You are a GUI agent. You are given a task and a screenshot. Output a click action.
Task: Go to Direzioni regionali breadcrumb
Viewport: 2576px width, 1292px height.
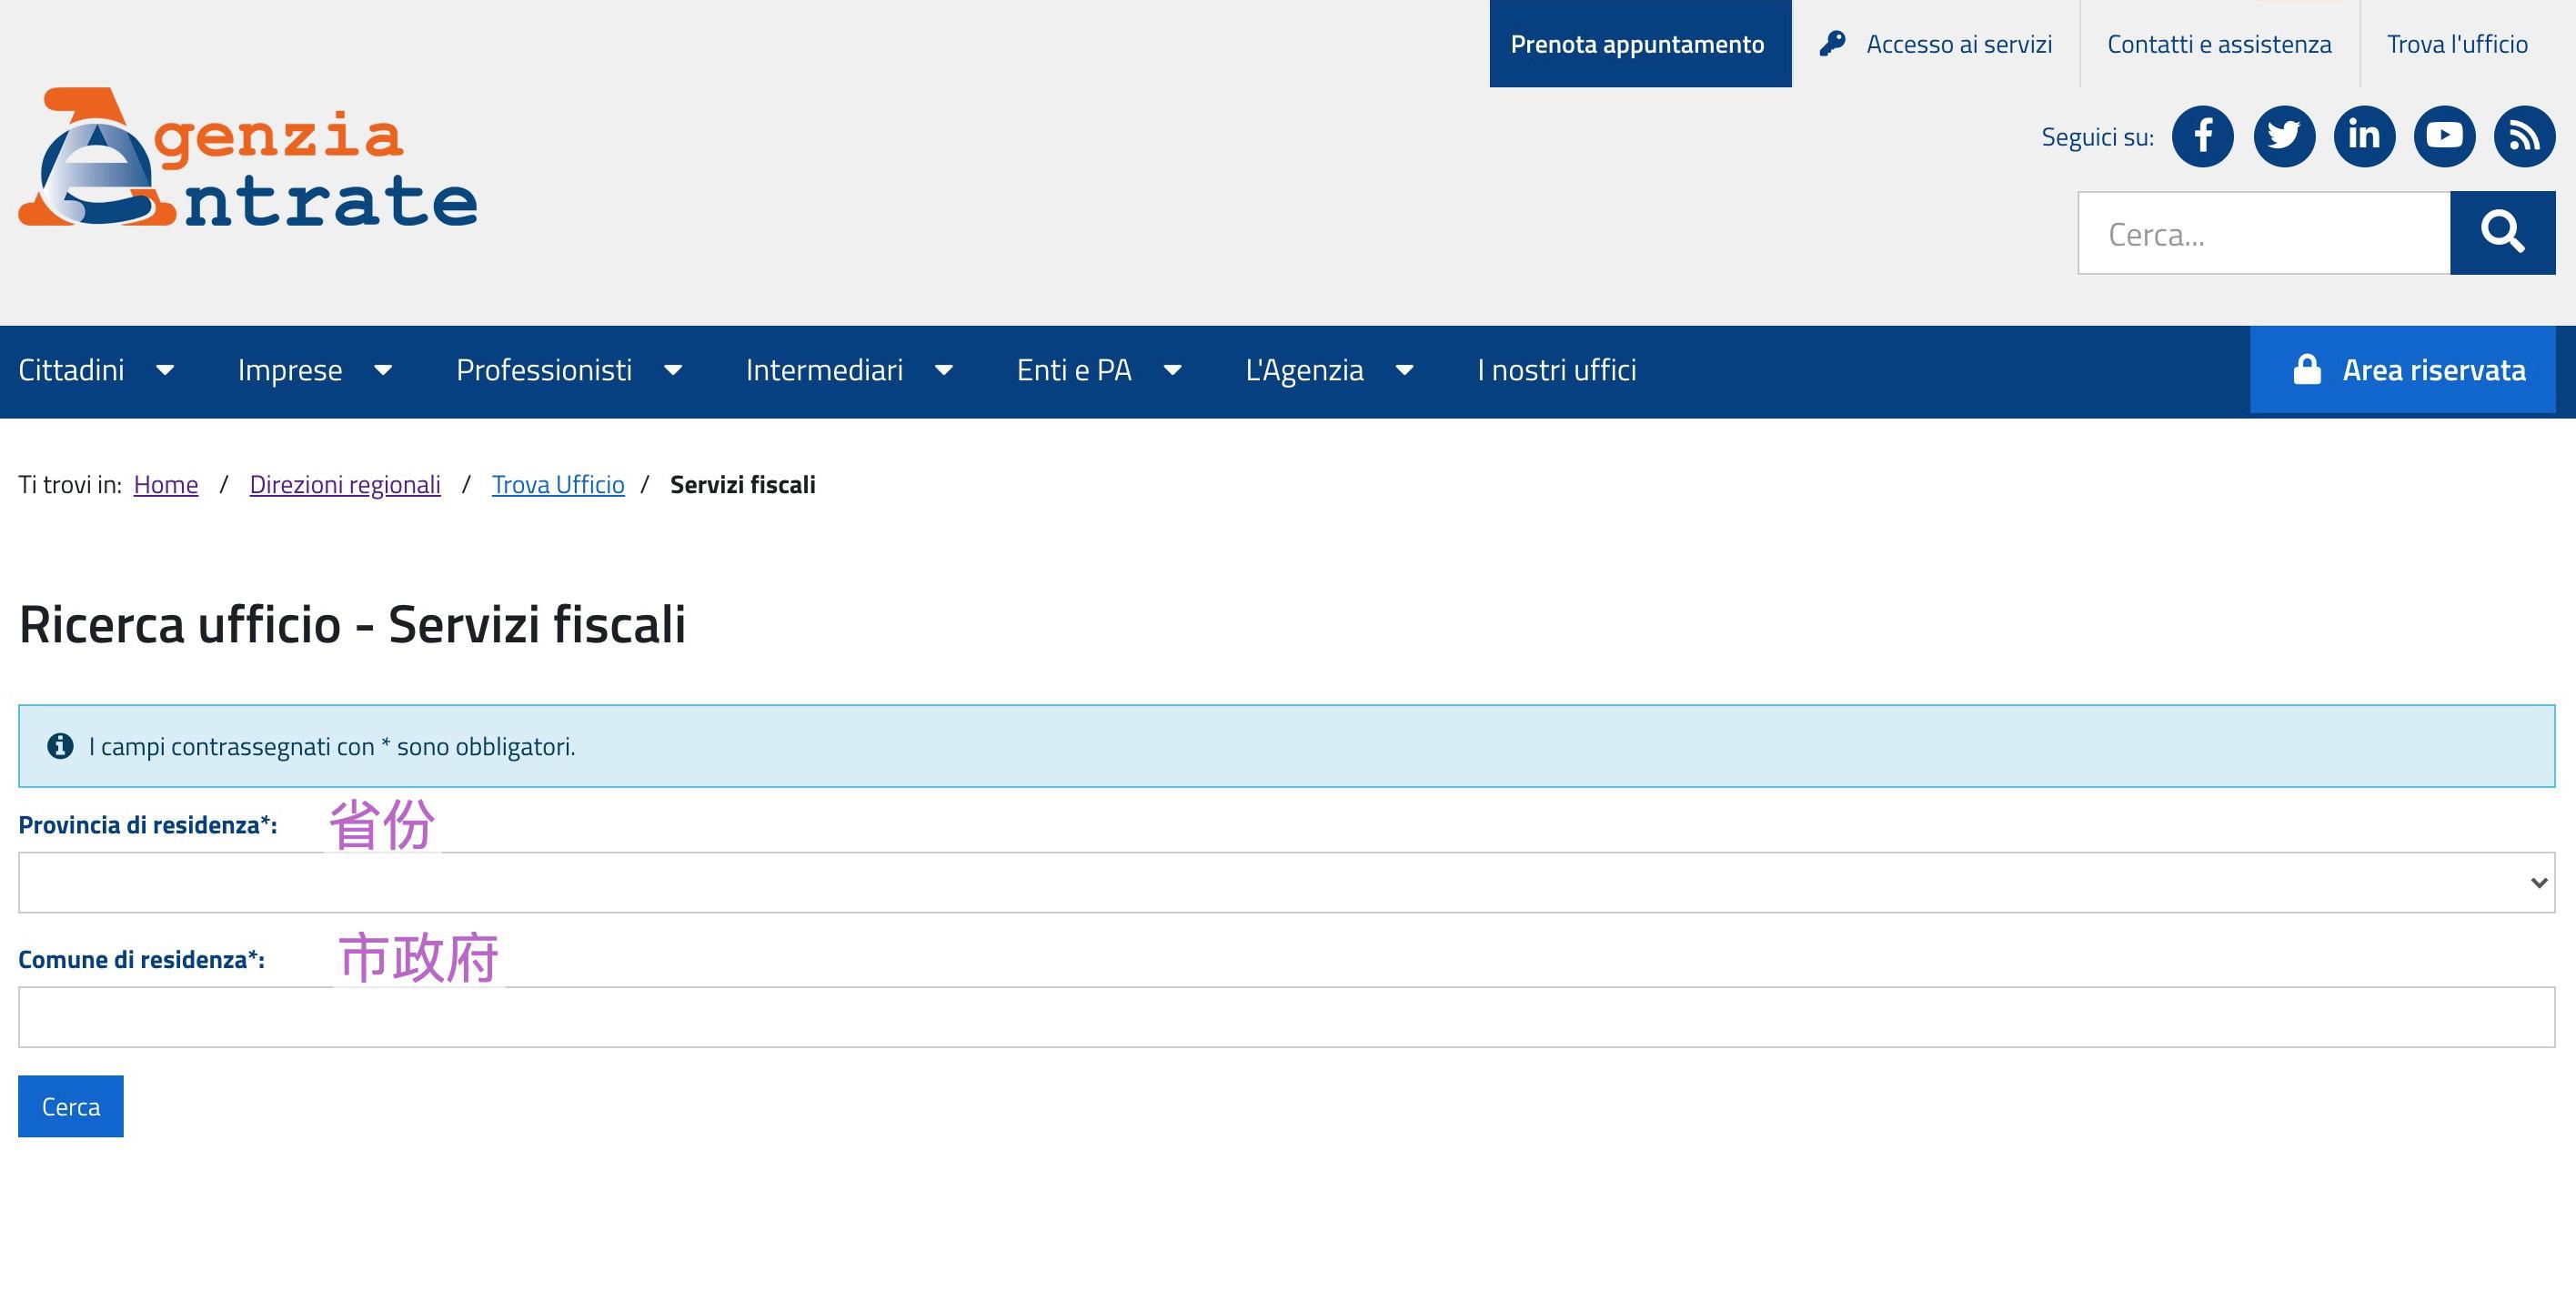coord(345,484)
